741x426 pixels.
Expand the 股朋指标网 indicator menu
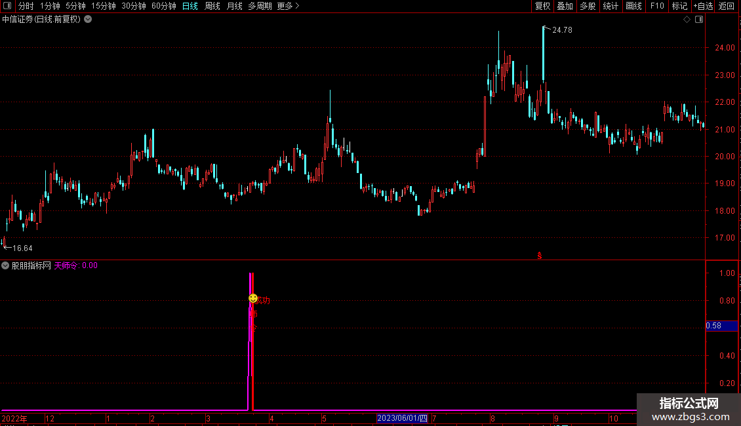click(5, 266)
